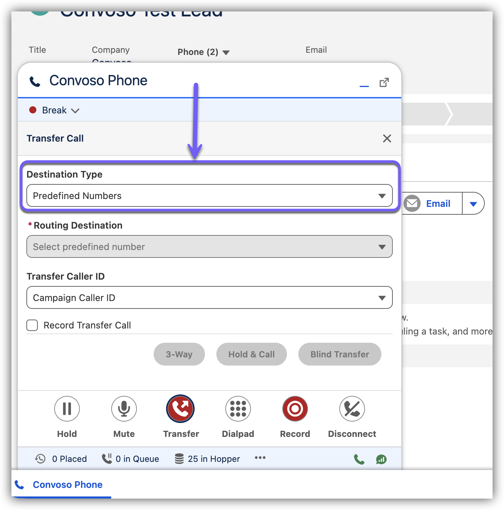Screen dimensions: 504x510
Task: Start recording with the Record icon
Action: (x=295, y=409)
